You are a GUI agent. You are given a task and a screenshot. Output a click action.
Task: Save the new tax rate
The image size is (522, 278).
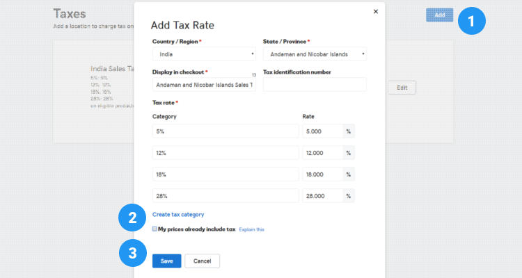[167, 261]
